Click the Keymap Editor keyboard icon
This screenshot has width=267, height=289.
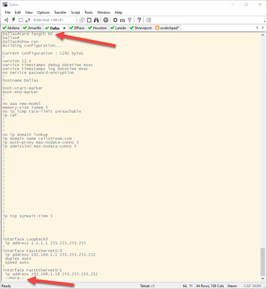coord(122,20)
